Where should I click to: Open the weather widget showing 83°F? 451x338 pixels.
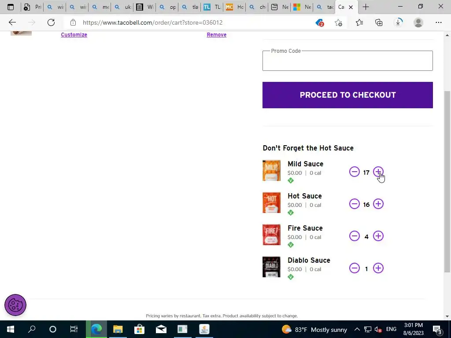click(314, 329)
